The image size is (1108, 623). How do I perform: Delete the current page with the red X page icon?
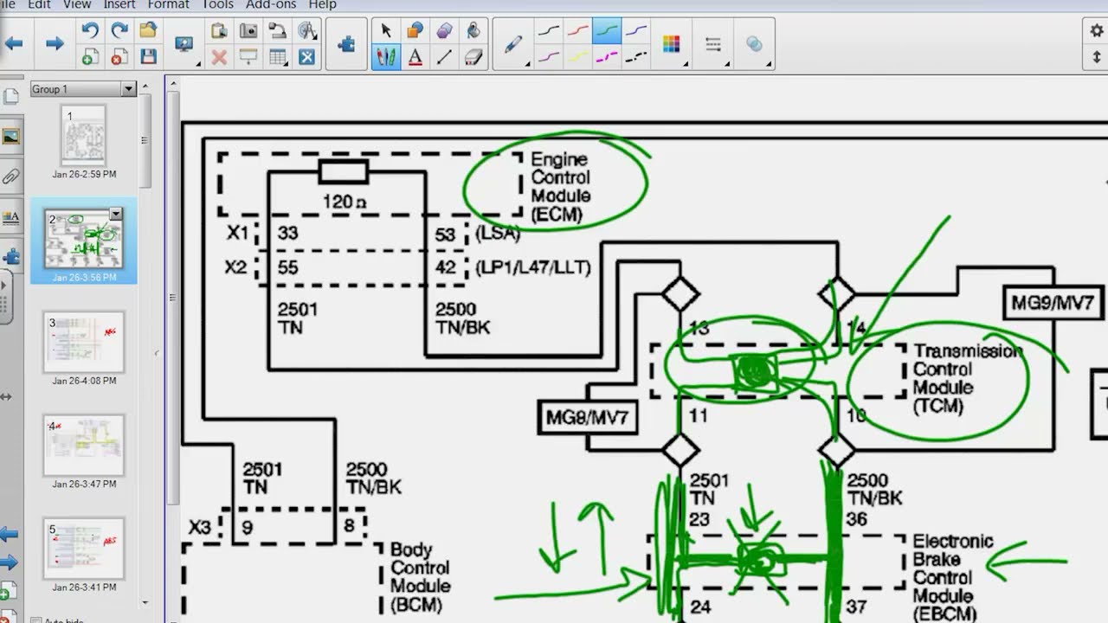[x=119, y=57]
